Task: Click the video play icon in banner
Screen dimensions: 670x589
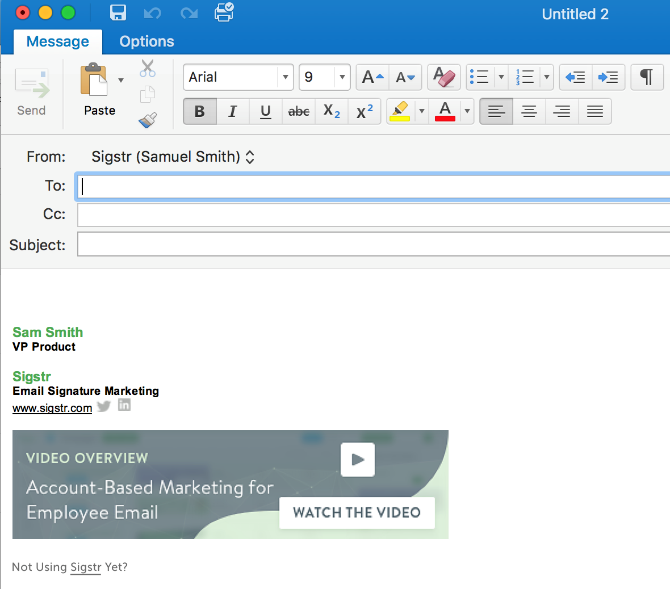Action: (358, 460)
